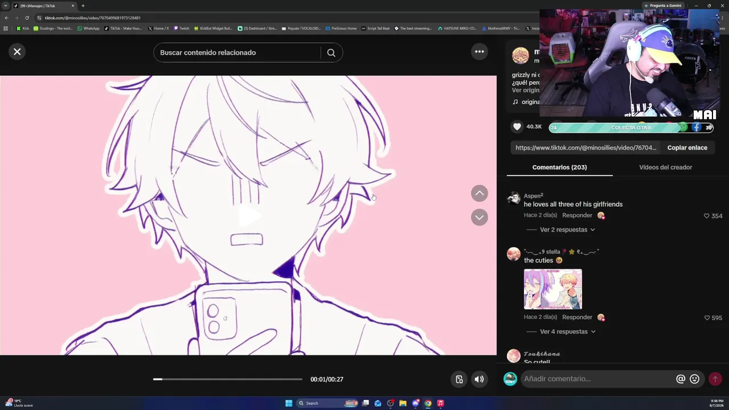Open Aspen's profile avatar
The image size is (729, 410).
[514, 198]
